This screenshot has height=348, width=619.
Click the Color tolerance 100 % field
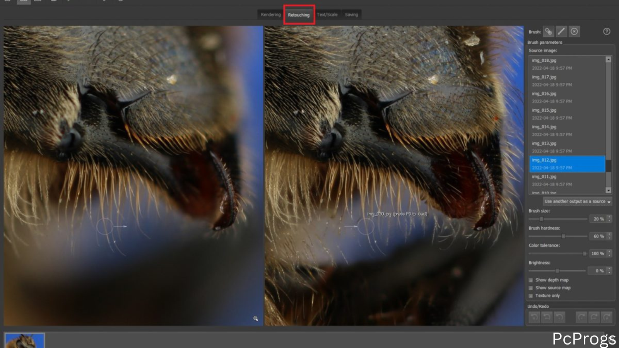(x=598, y=254)
